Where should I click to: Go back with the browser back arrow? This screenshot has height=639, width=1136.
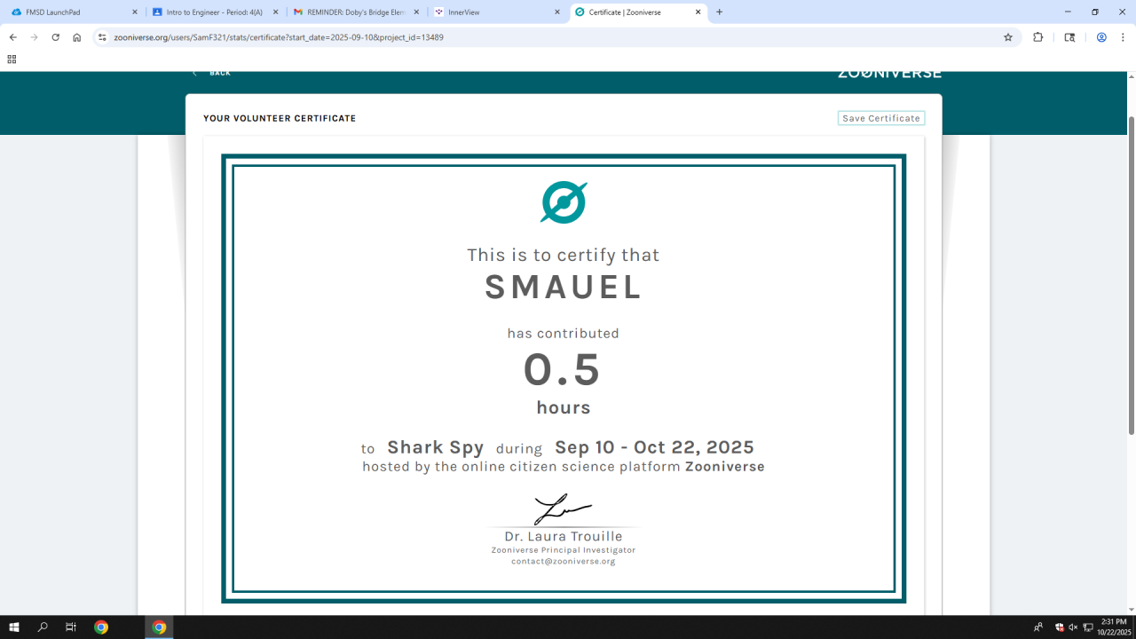[13, 37]
